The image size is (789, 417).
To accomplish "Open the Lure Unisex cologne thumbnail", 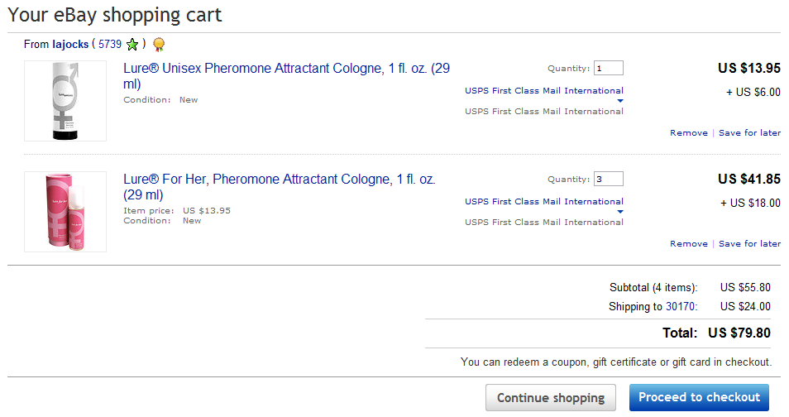I will [x=65, y=101].
